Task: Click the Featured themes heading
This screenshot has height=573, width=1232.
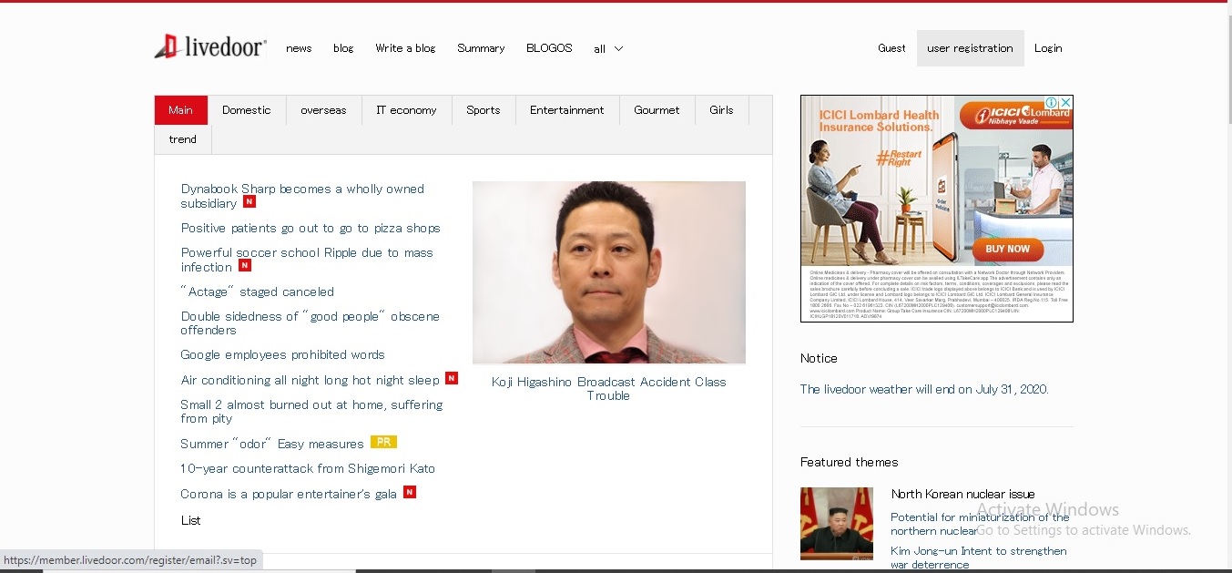Action: 849,462
